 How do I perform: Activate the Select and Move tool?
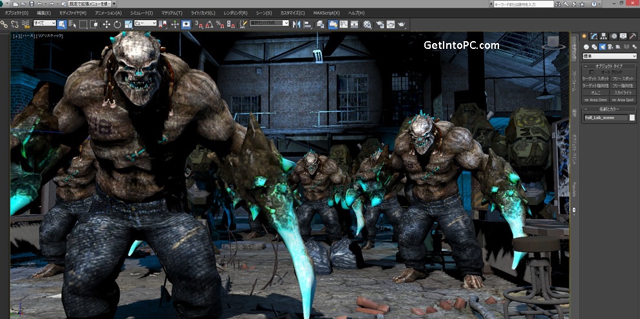pos(106,24)
